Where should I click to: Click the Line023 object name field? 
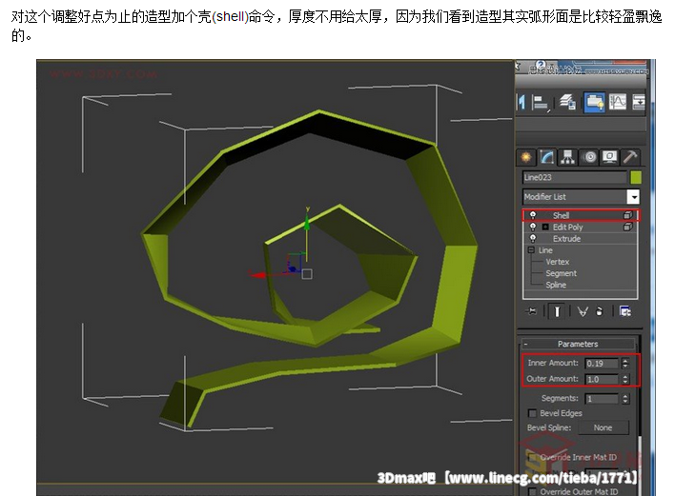click(575, 177)
